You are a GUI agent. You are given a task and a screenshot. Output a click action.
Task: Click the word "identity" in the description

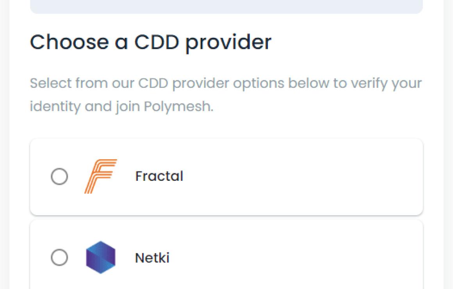point(55,107)
